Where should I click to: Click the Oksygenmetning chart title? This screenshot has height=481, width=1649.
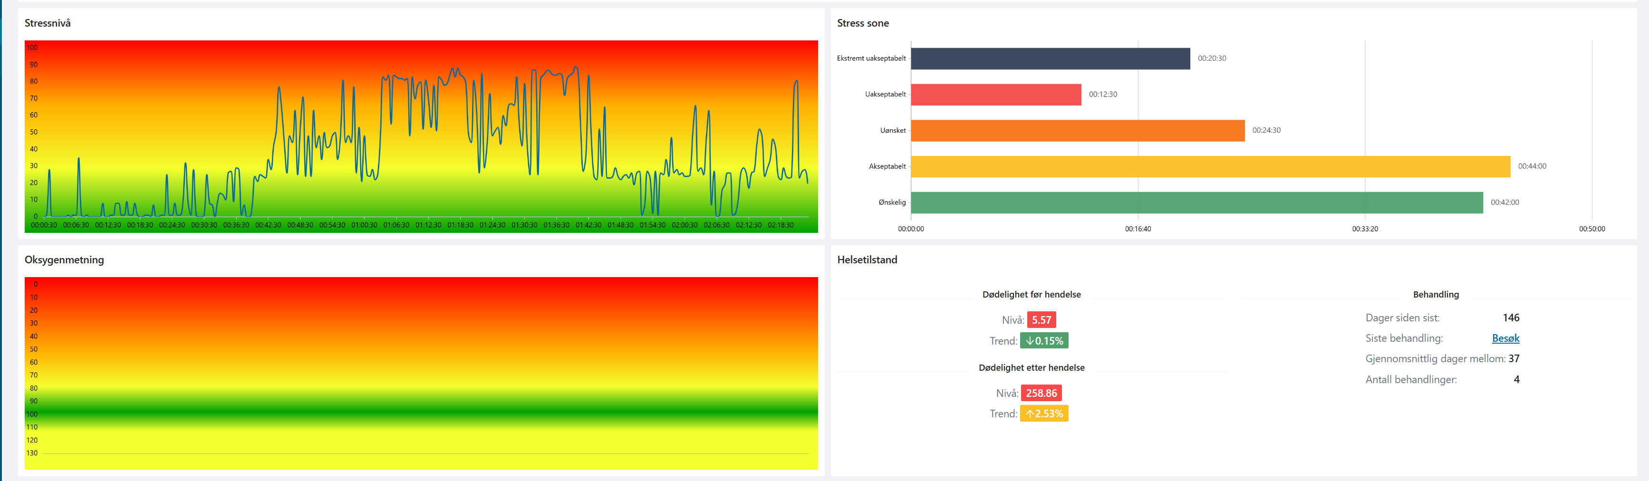(x=64, y=260)
